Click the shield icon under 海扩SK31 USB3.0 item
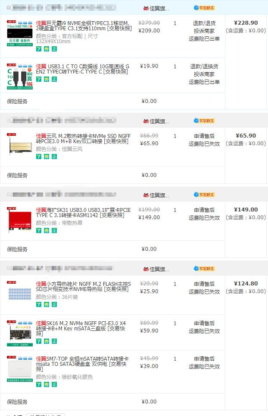268x416 pixels. [47, 230]
